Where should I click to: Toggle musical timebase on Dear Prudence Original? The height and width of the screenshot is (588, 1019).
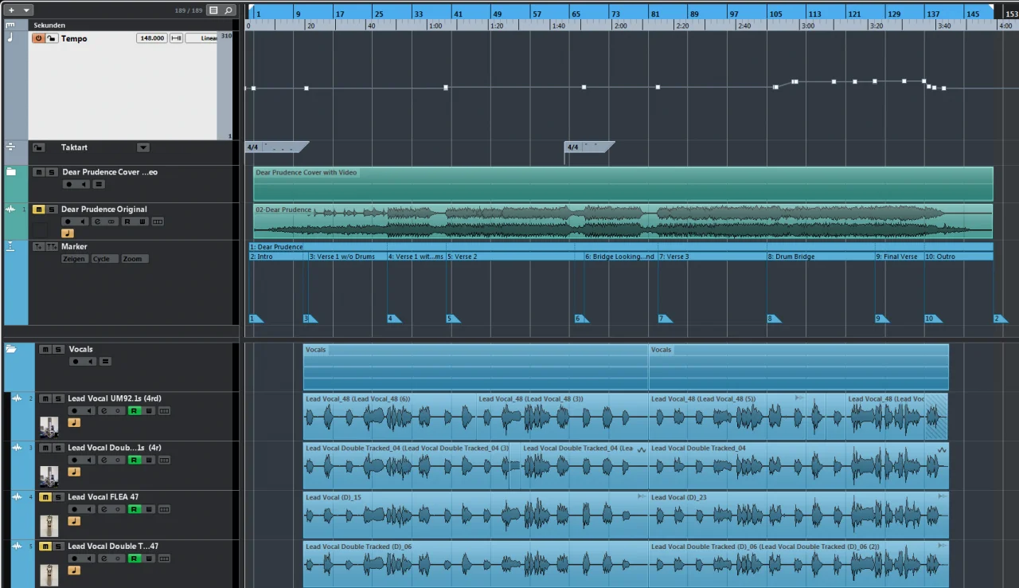pyautogui.click(x=67, y=233)
